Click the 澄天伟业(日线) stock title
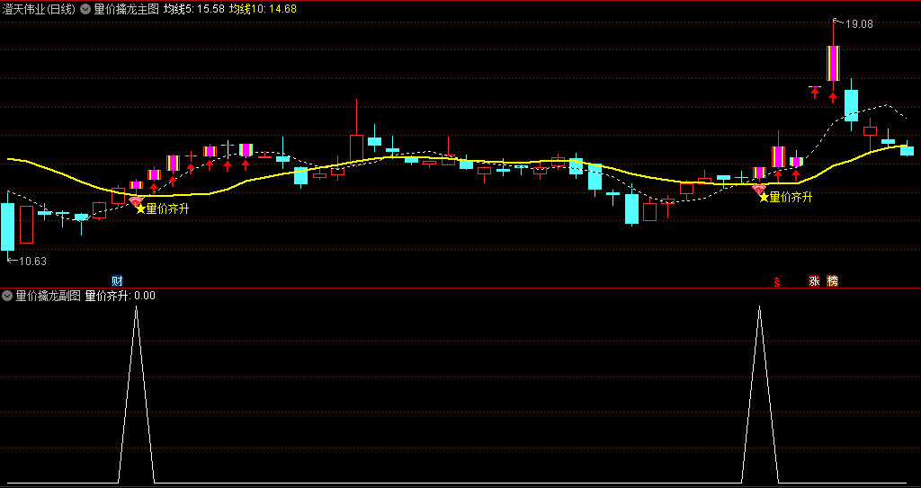921x488 pixels. tap(40, 9)
